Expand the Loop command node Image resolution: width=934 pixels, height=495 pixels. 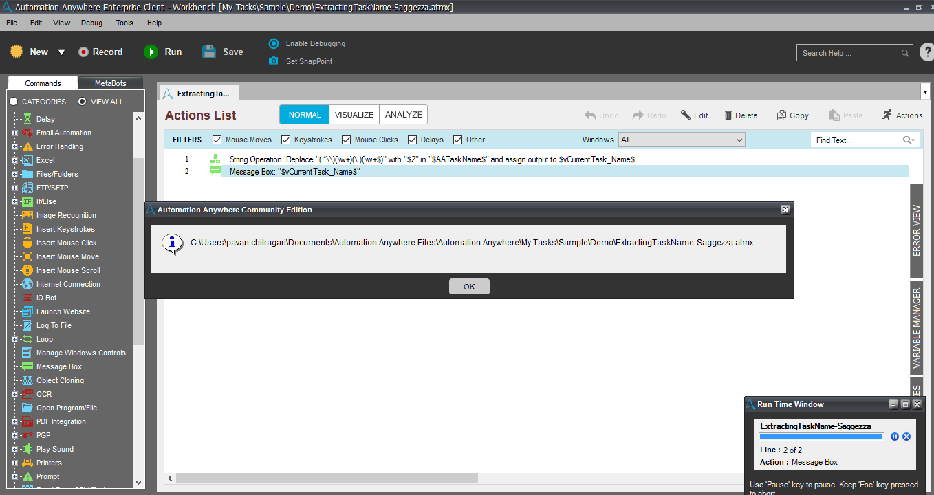click(x=14, y=339)
